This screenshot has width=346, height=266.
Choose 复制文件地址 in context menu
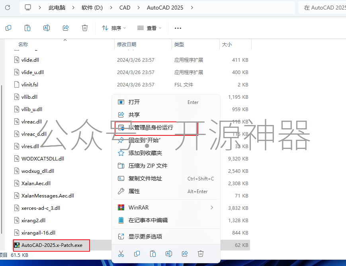166,178
